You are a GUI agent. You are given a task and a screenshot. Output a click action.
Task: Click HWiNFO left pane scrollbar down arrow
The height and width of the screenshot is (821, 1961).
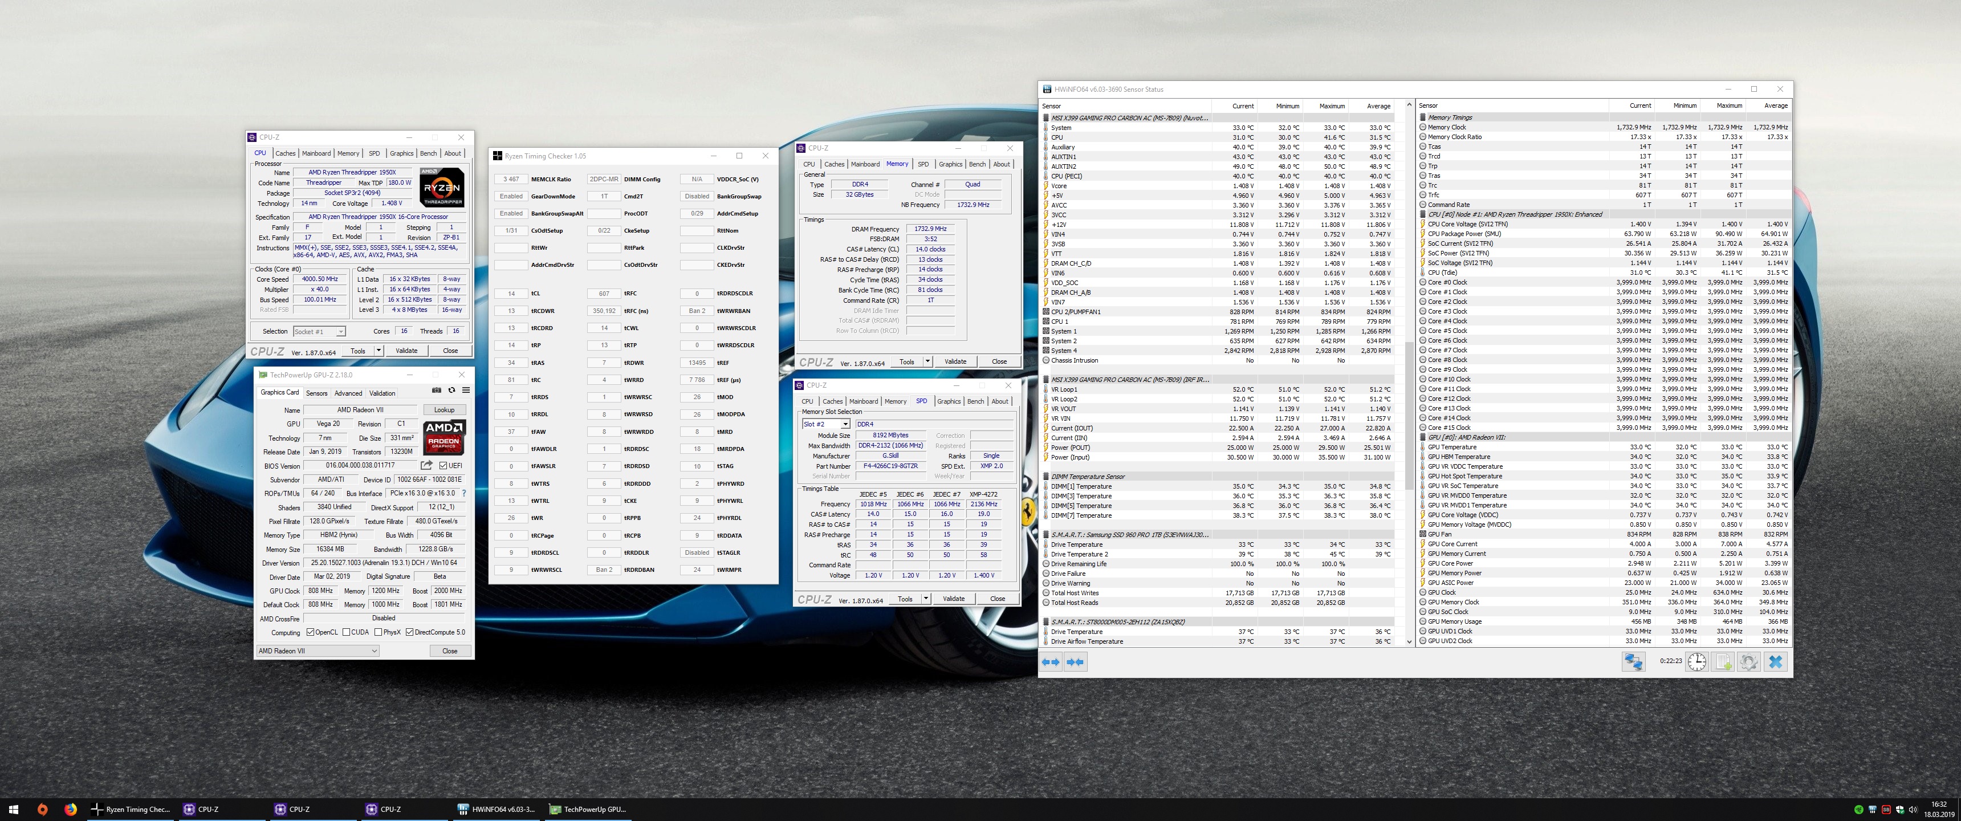1409,641
